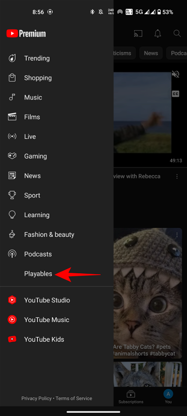Choose the Podcasts drawer entry
This screenshot has height=416, width=187.
pyautogui.click(x=38, y=254)
